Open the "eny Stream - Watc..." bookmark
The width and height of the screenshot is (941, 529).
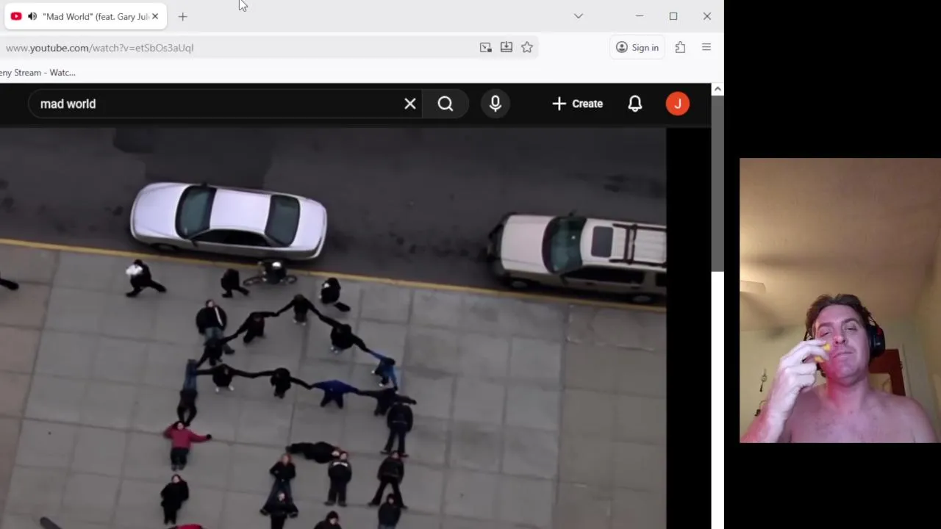37,72
